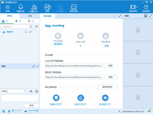Click the 音视频检测 button

(107, 87)
